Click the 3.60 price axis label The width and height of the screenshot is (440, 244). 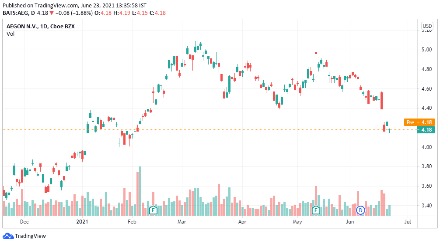click(x=426, y=186)
